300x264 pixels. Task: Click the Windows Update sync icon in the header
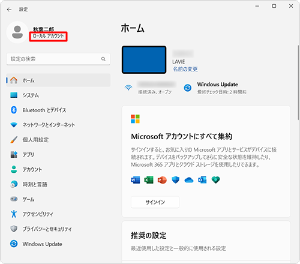188,88
